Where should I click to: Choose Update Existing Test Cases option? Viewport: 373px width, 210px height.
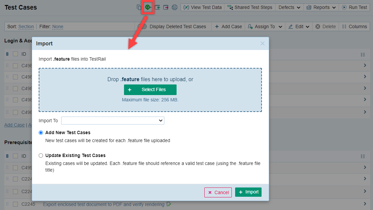[41, 155]
